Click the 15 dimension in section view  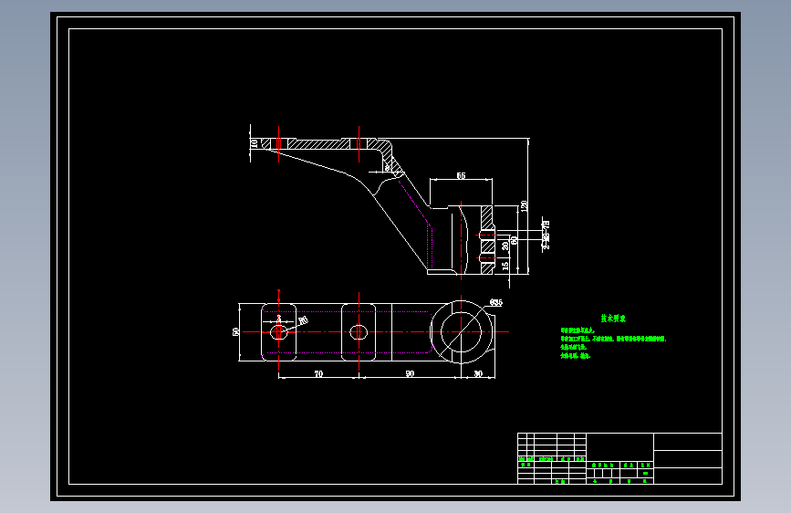(x=505, y=266)
